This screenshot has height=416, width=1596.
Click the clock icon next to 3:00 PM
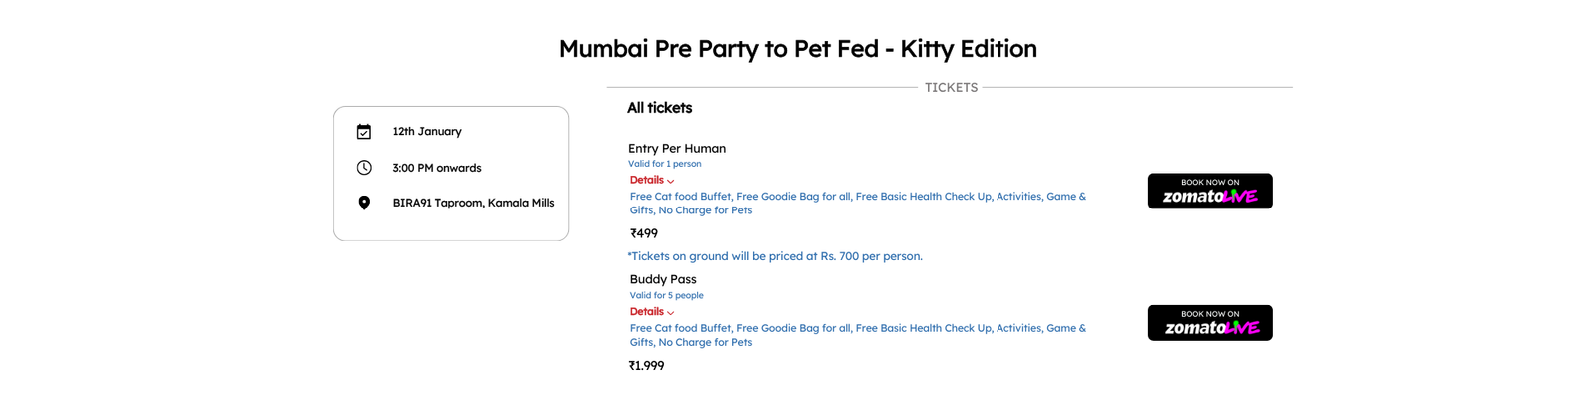click(x=364, y=168)
